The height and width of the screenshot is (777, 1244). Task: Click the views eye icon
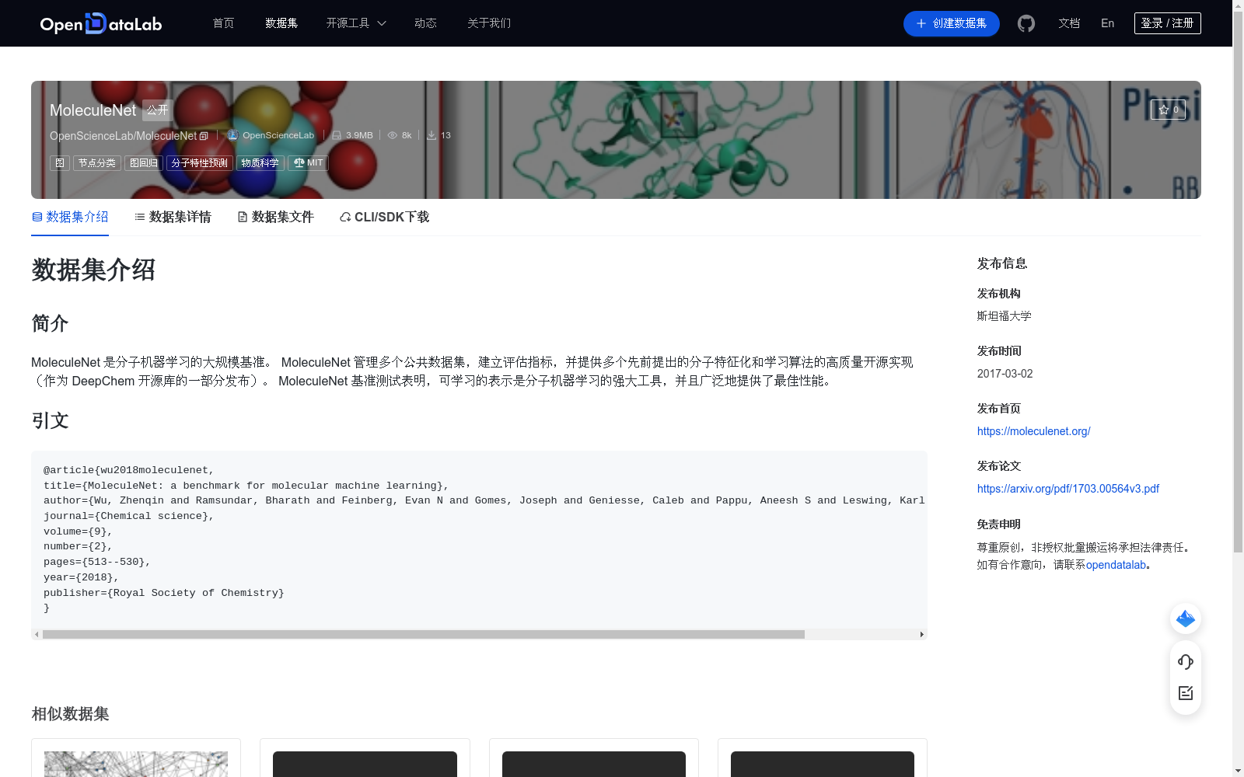pyautogui.click(x=393, y=135)
